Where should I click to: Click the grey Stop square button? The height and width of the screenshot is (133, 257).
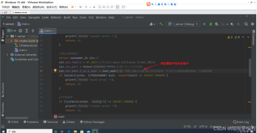(238, 24)
